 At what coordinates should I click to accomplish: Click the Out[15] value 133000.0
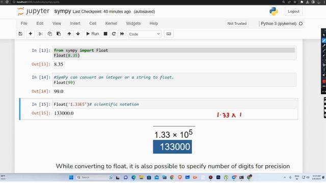click(x=64, y=113)
